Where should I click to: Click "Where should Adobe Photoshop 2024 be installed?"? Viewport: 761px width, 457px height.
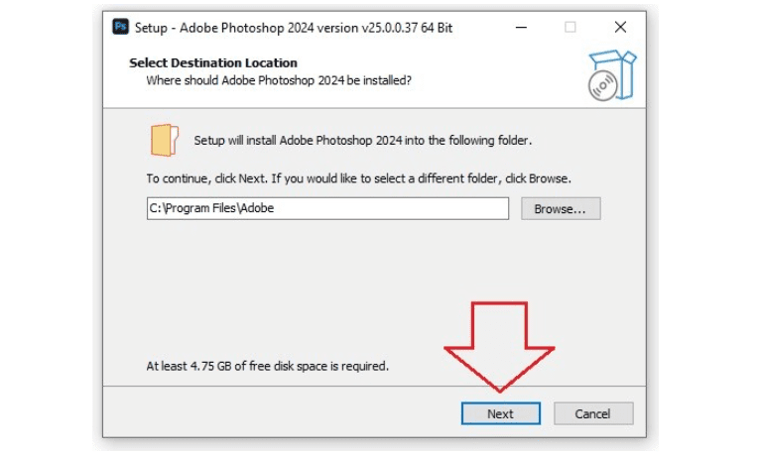[x=278, y=79]
